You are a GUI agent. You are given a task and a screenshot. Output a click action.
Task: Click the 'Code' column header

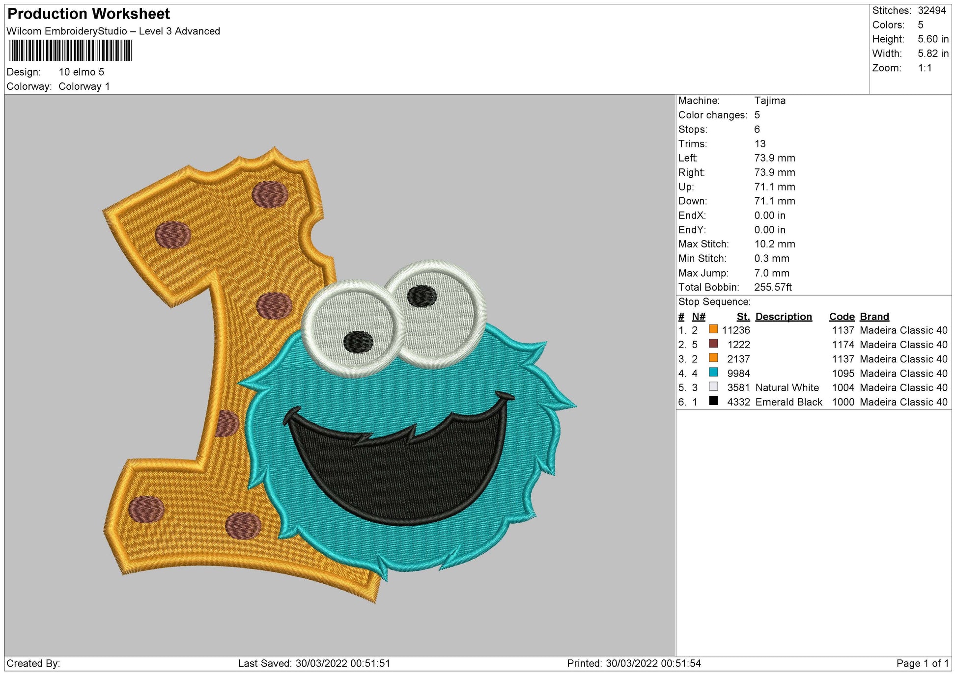coord(842,317)
